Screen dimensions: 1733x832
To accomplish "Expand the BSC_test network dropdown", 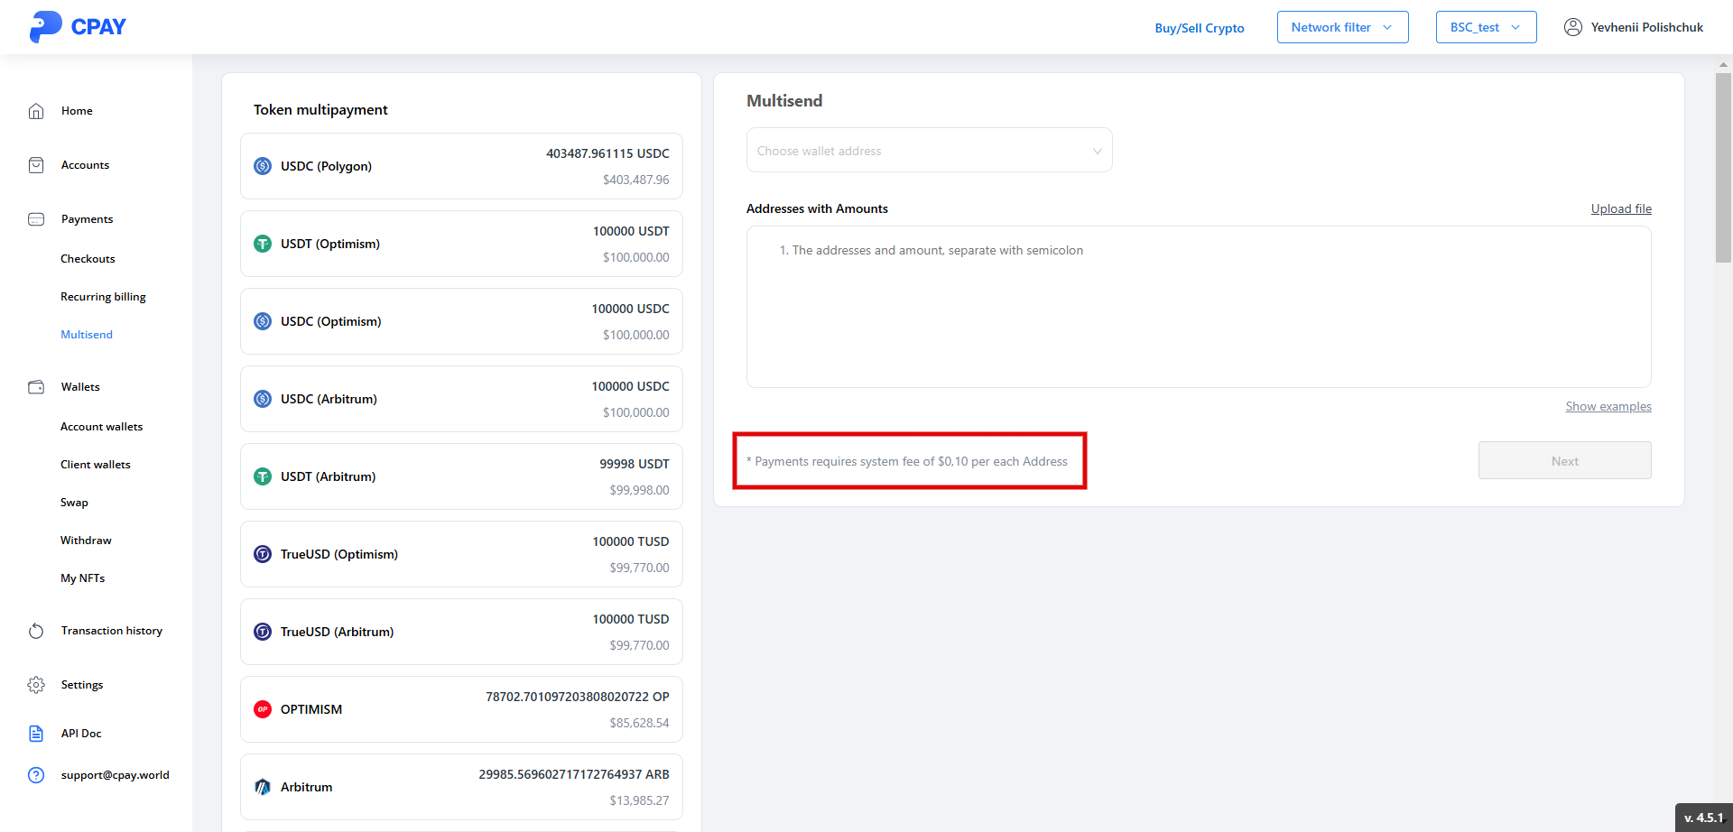I will 1486,27.
